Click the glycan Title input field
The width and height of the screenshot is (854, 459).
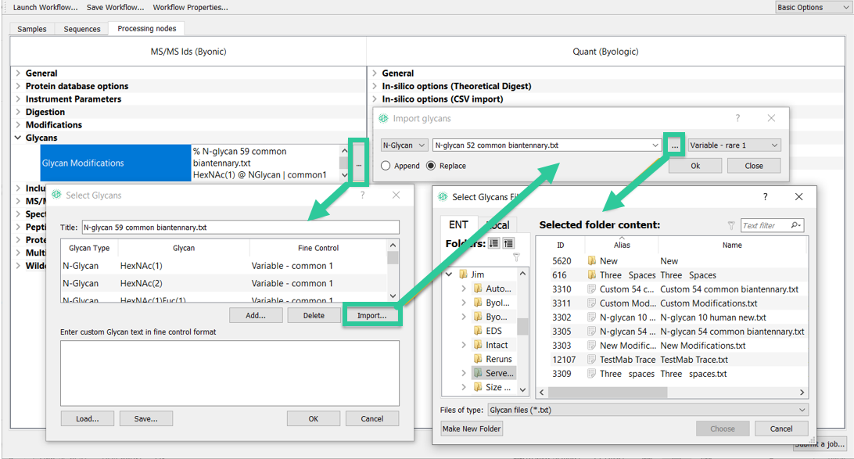click(x=240, y=228)
